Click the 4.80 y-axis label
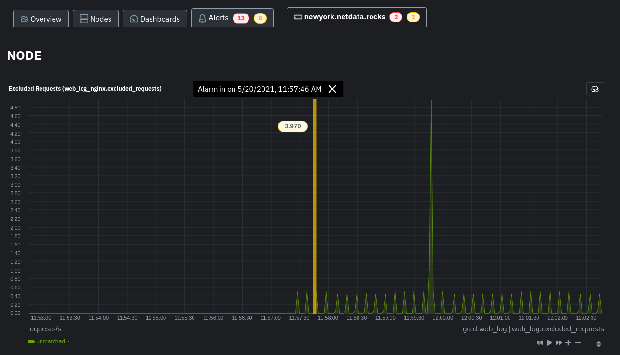The width and height of the screenshot is (620, 355). point(15,108)
